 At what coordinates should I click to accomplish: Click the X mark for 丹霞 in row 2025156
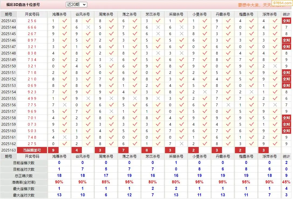point(228,105)
